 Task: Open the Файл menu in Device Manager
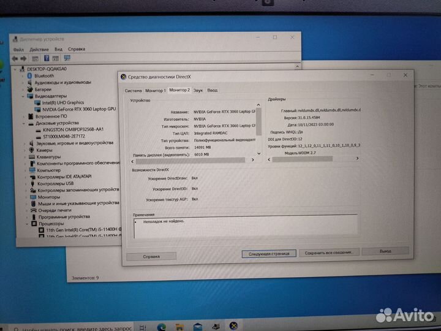coord(18,50)
